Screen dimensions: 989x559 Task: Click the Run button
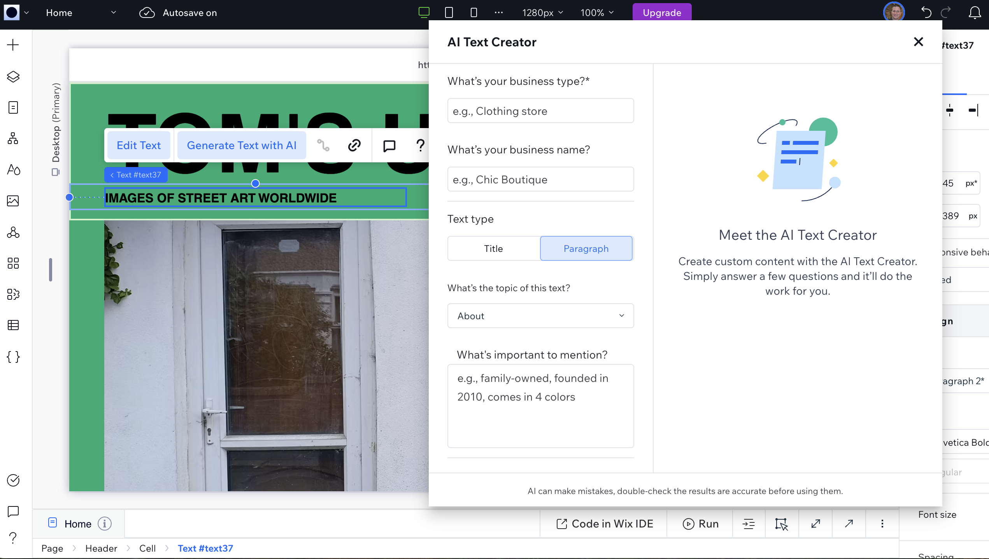pos(701,524)
